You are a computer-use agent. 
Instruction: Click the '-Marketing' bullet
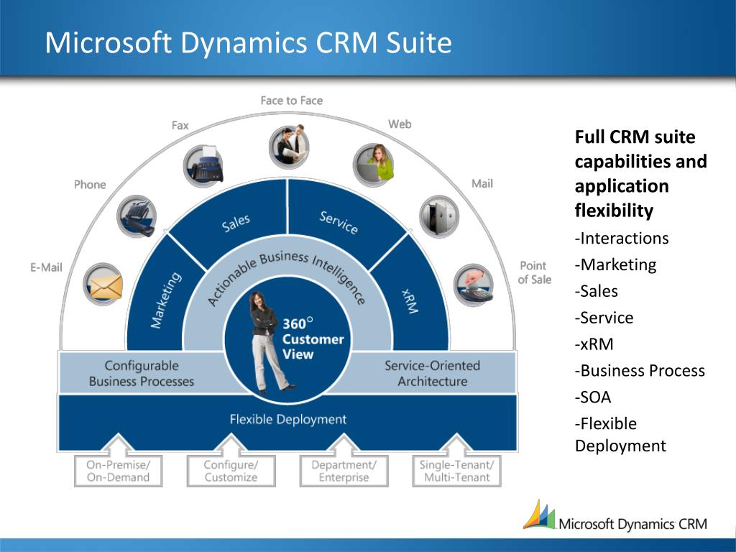click(615, 265)
